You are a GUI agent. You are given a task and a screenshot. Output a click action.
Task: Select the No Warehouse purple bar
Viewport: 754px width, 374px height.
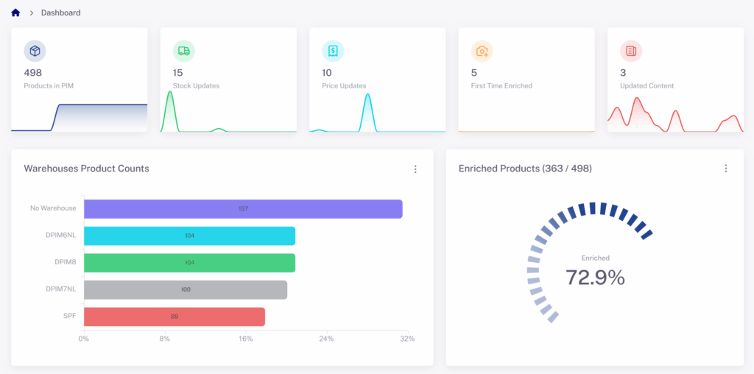pyautogui.click(x=243, y=209)
